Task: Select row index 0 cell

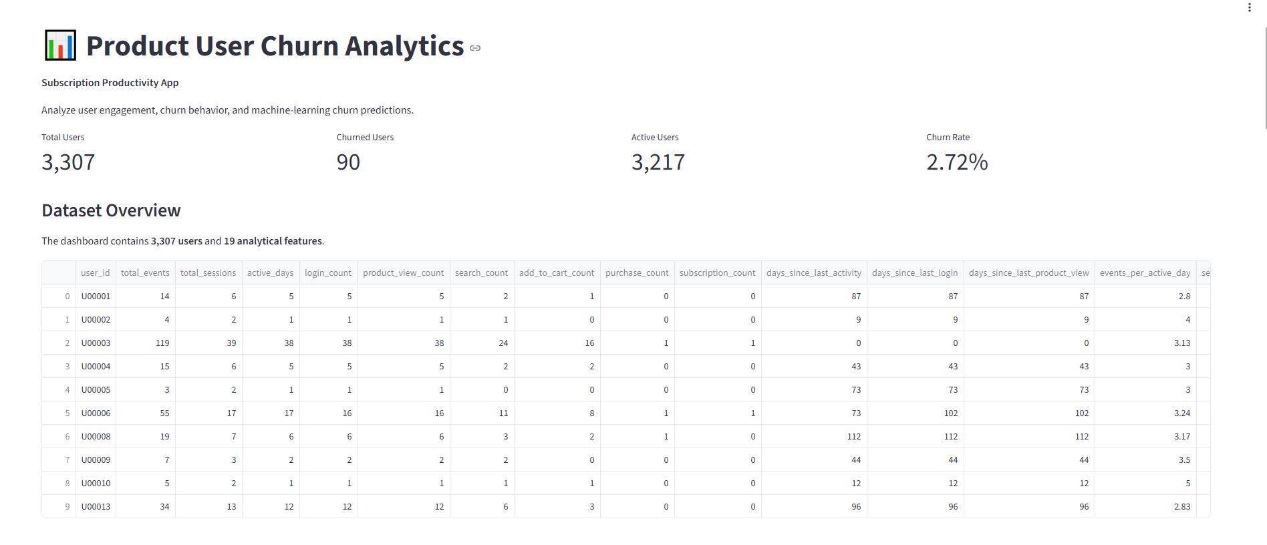Action: [x=59, y=296]
